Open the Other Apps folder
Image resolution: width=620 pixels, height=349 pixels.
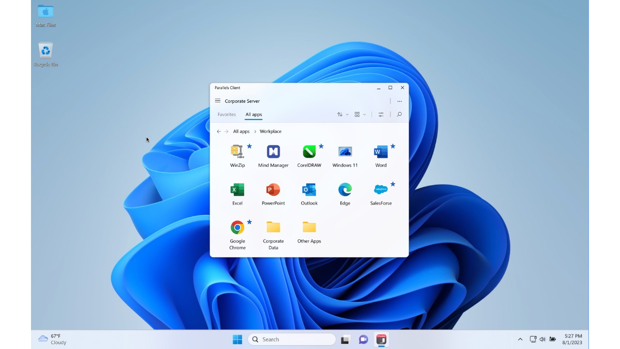tap(309, 232)
